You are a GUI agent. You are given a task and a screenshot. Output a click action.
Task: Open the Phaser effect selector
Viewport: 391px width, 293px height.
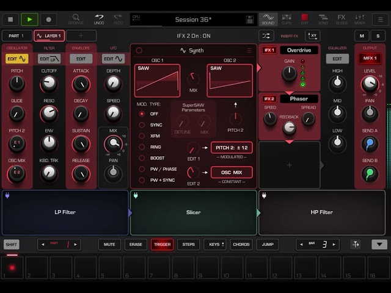coord(299,99)
